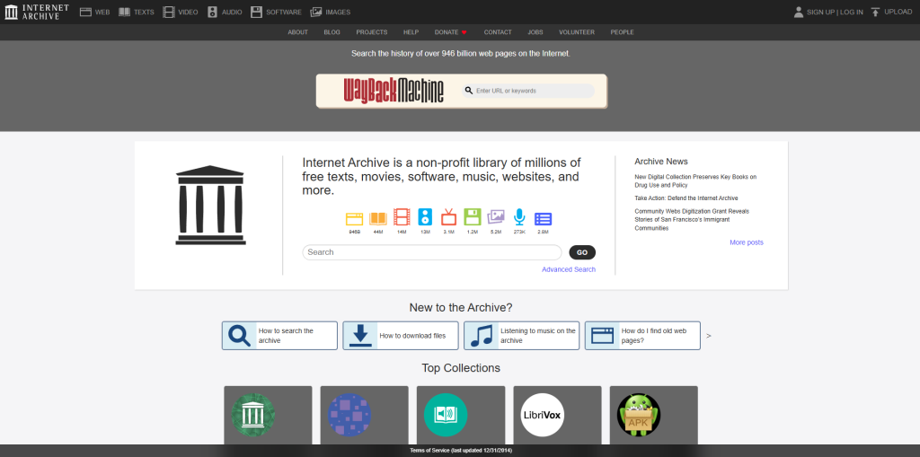The height and width of the screenshot is (457, 920).
Task: Open the Audio section in top bar
Action: point(224,12)
